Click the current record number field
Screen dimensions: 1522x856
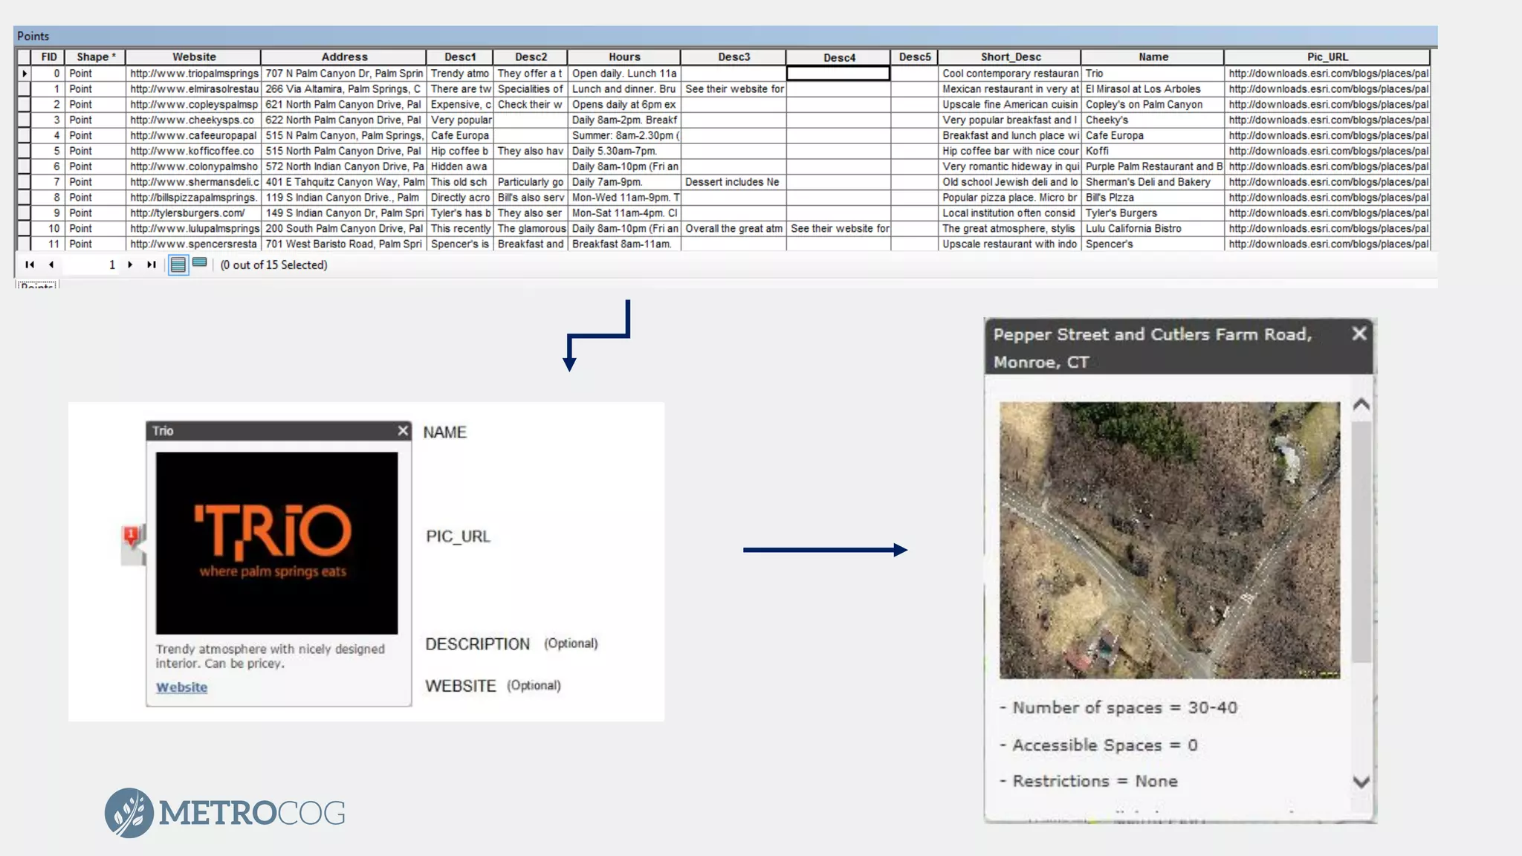(x=91, y=265)
